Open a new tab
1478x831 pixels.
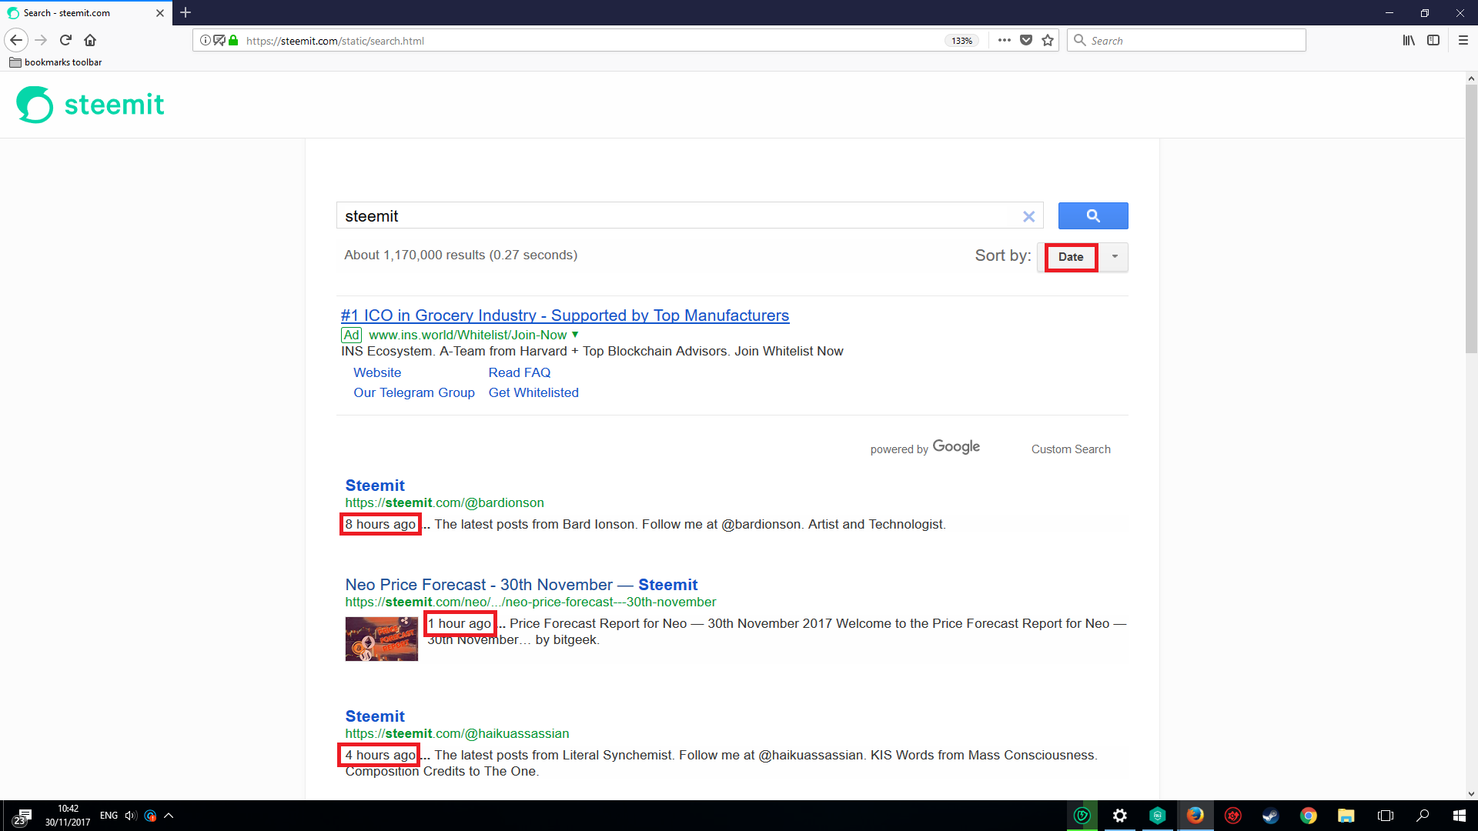pyautogui.click(x=186, y=12)
